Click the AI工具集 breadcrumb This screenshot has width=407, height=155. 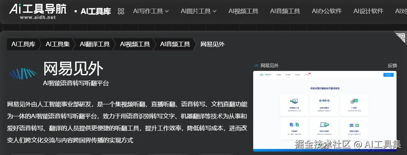pyautogui.click(x=58, y=44)
